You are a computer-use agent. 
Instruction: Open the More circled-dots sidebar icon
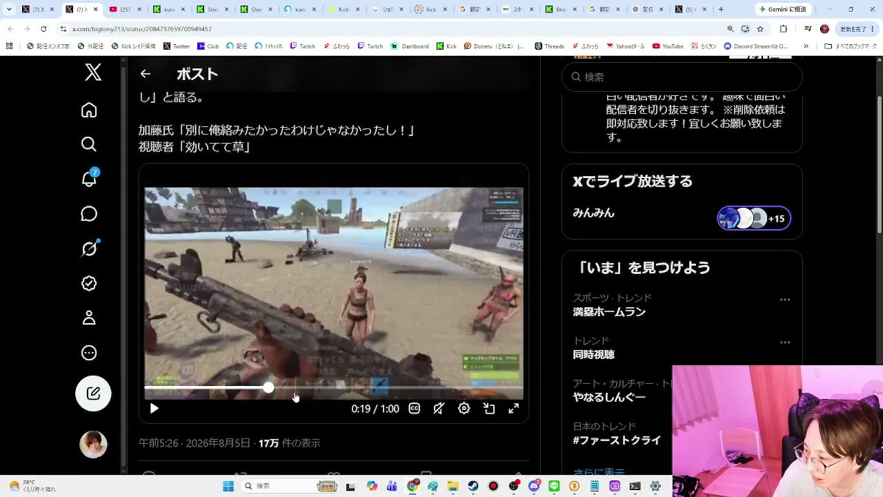[x=89, y=353]
